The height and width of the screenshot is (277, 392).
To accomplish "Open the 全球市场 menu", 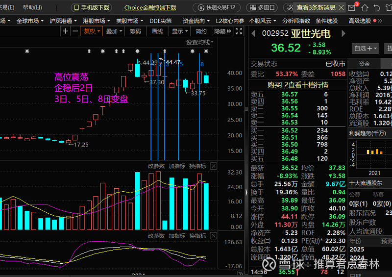I will tap(29, 21).
